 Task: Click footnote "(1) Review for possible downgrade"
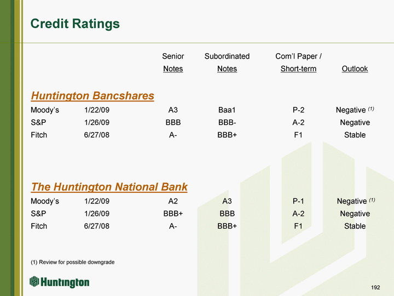(73, 262)
